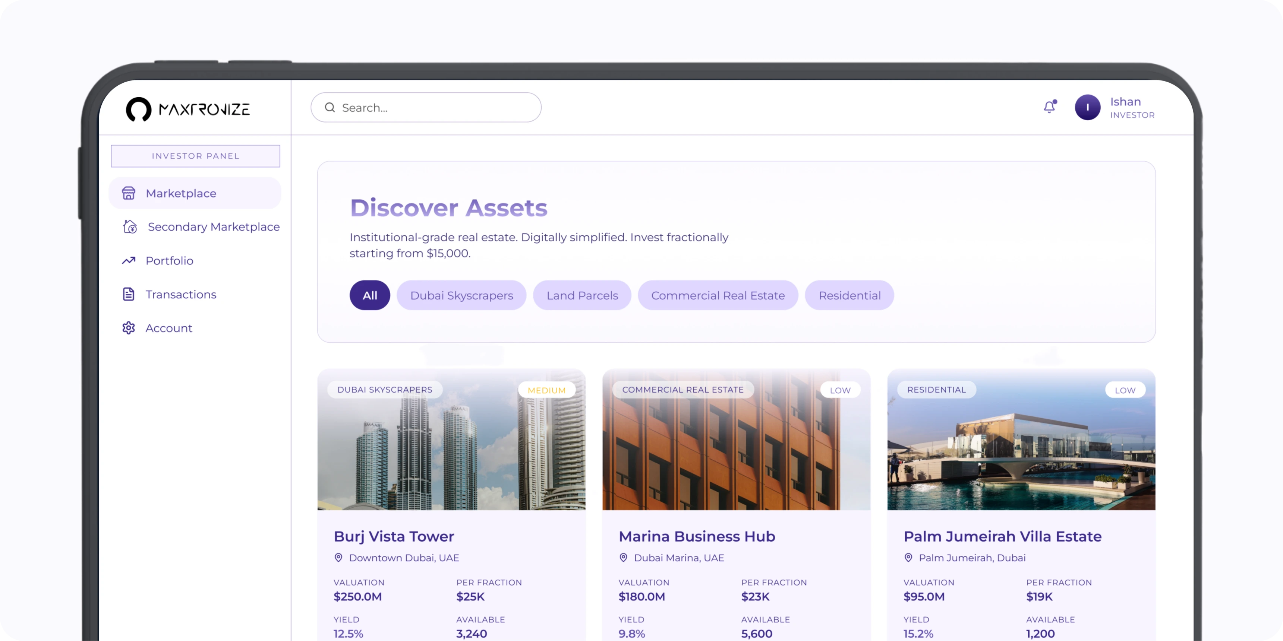Click the Maxtronize logo
This screenshot has width=1283, height=641.
pyautogui.click(x=188, y=109)
